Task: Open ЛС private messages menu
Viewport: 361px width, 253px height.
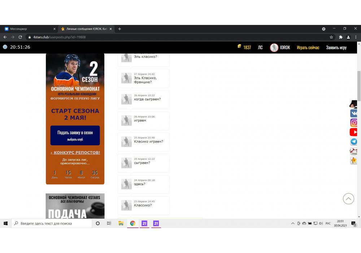Action: tap(260, 47)
